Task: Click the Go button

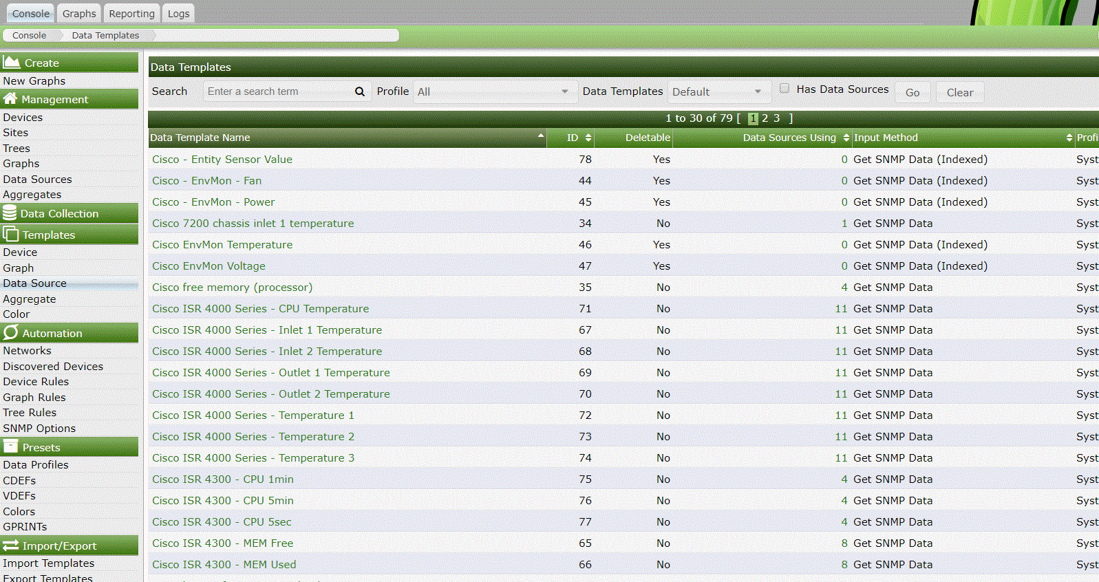Action: [x=913, y=92]
